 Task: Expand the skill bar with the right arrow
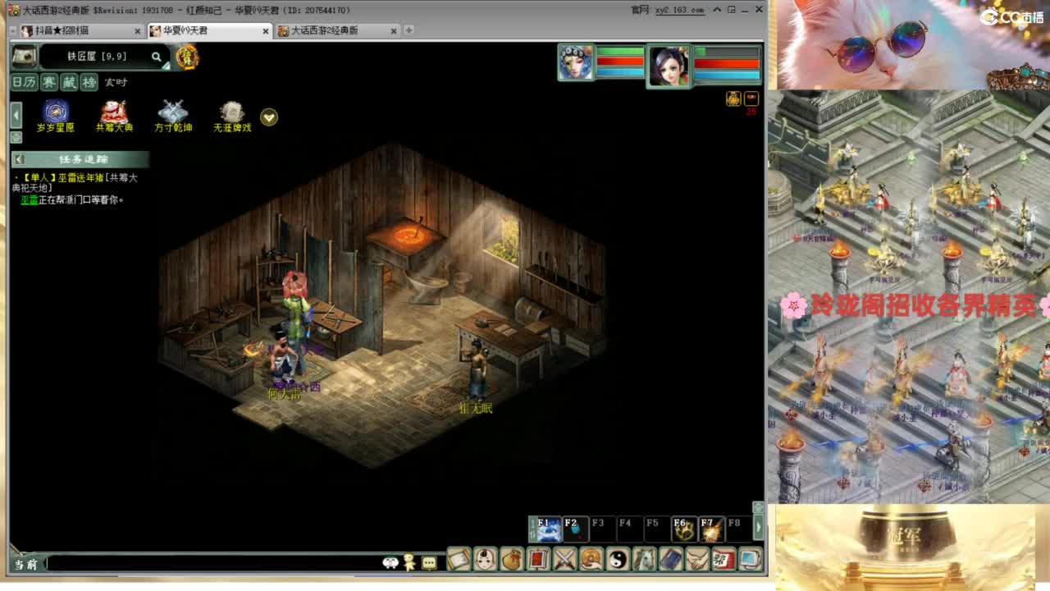tap(758, 526)
